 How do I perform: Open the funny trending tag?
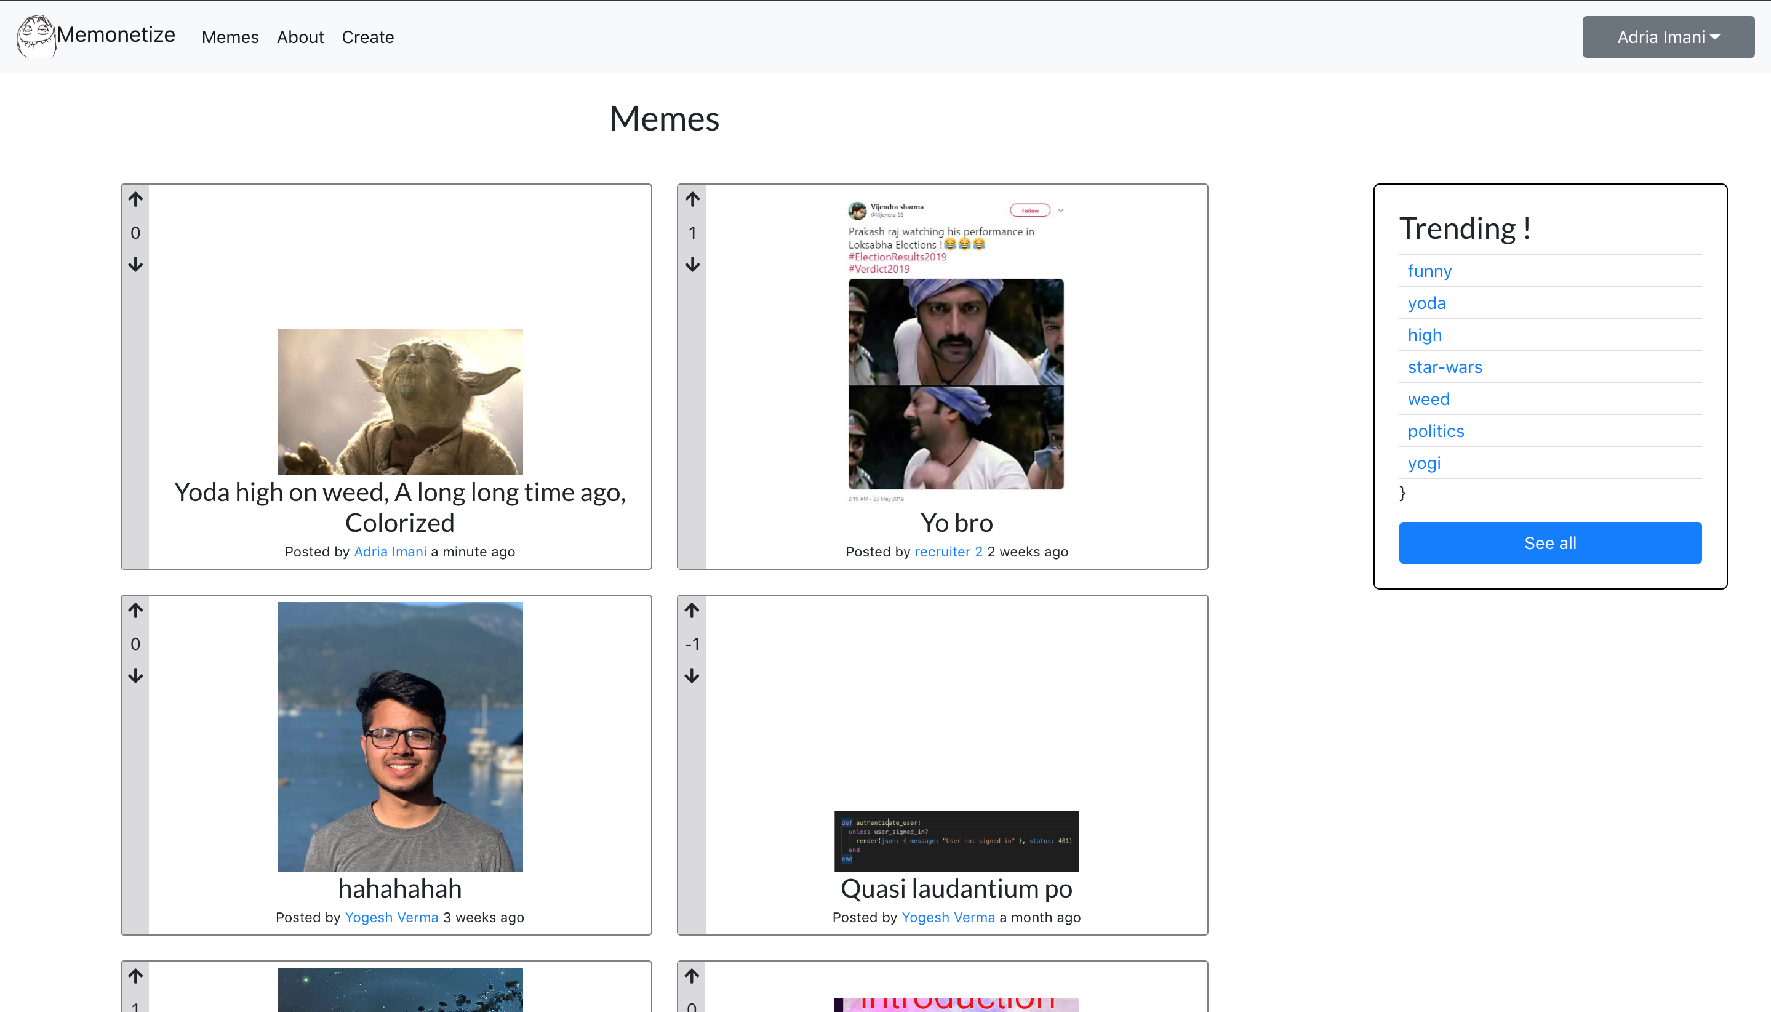tap(1429, 271)
